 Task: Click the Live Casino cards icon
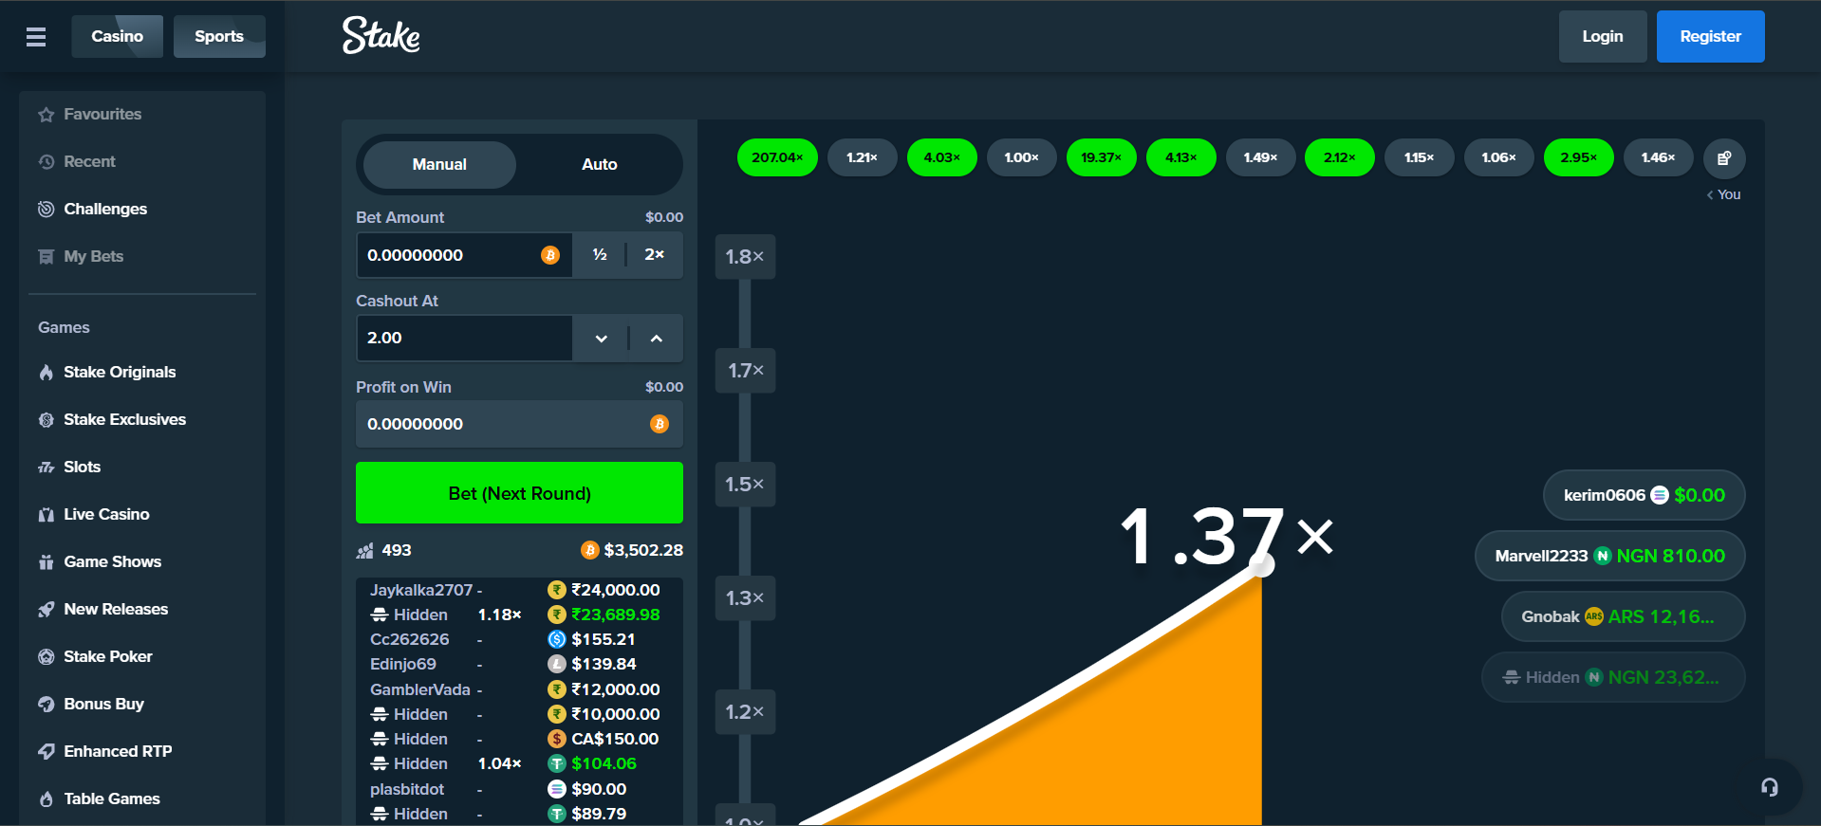click(x=46, y=514)
